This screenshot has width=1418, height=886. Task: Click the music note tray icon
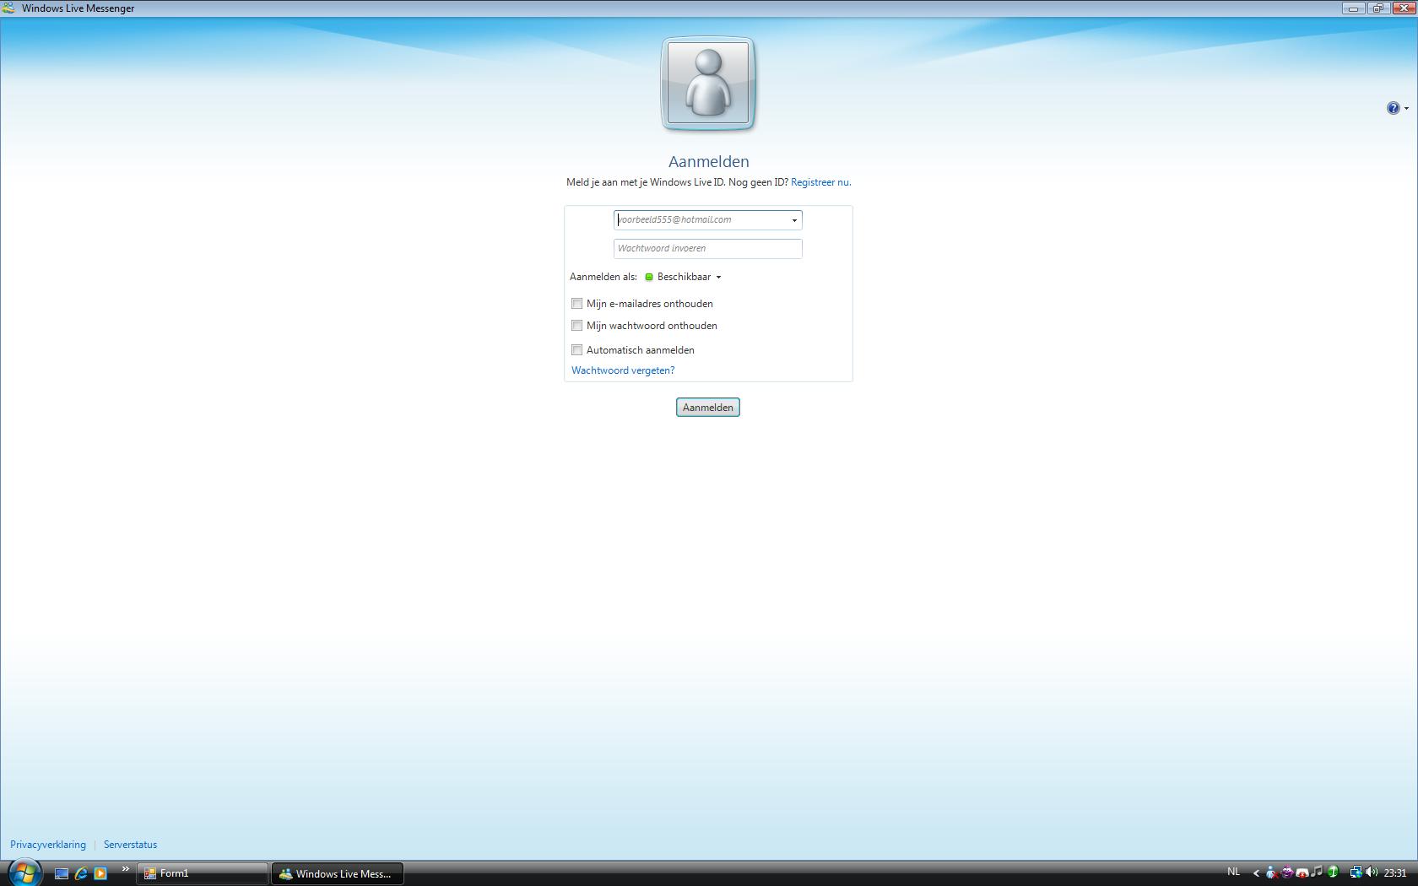1317,872
